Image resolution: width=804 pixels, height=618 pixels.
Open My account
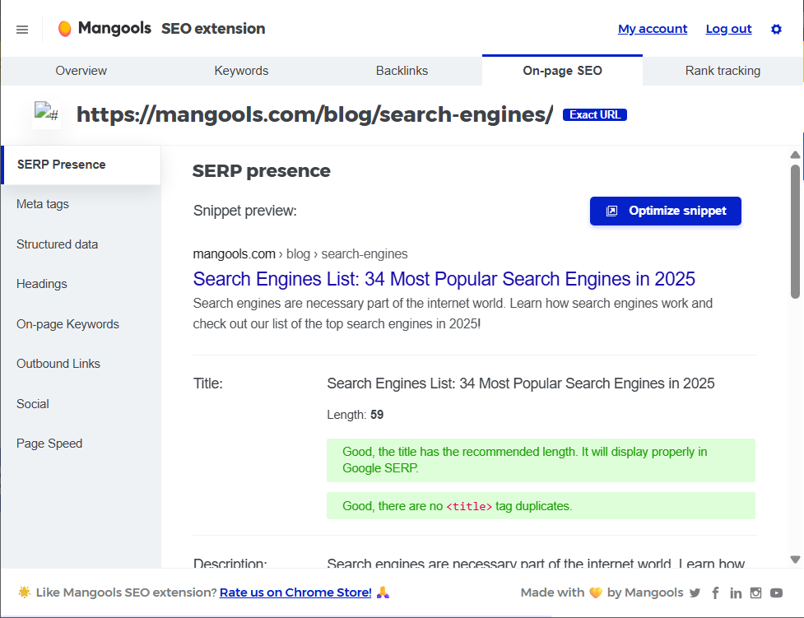coord(653,29)
